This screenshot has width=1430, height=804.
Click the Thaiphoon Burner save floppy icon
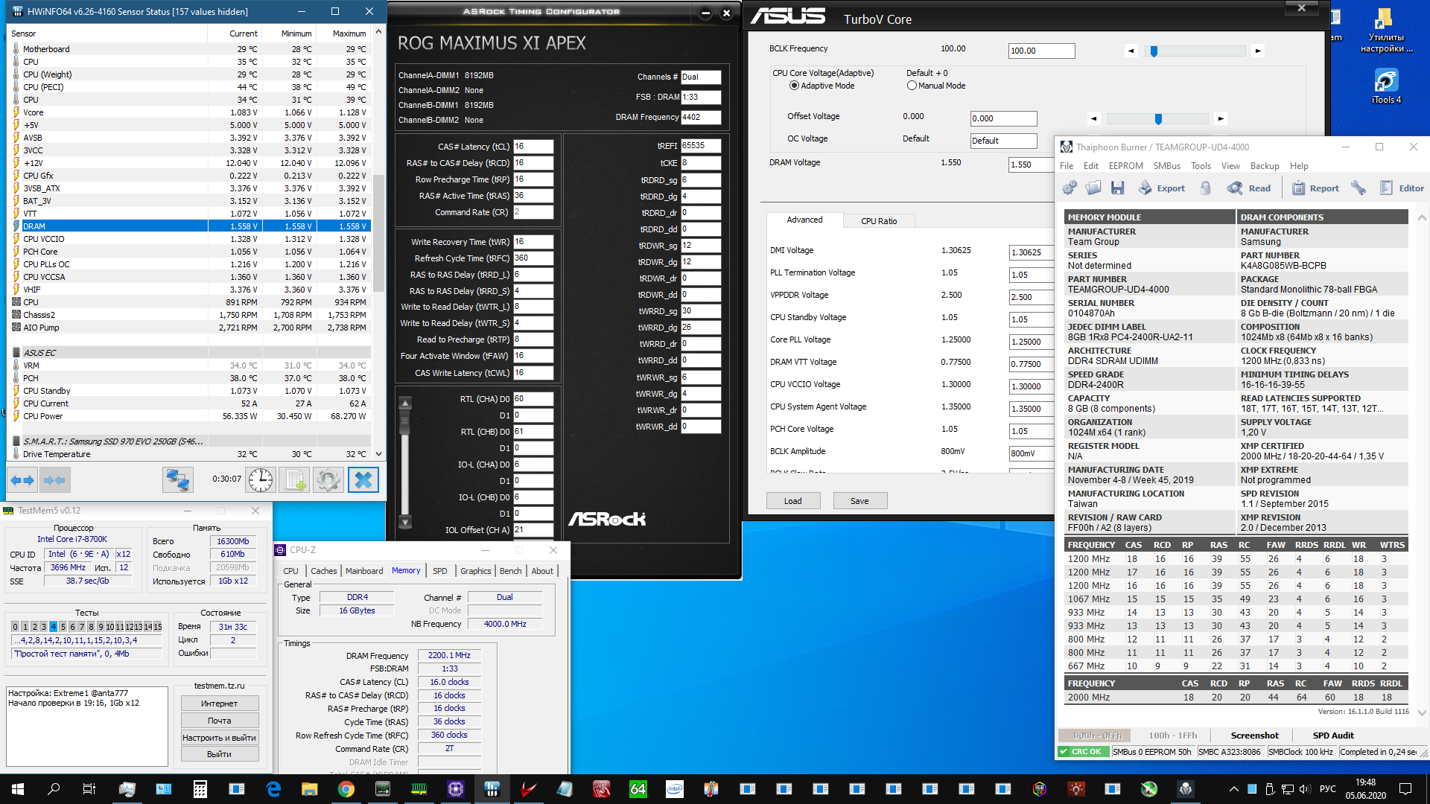(x=1117, y=188)
